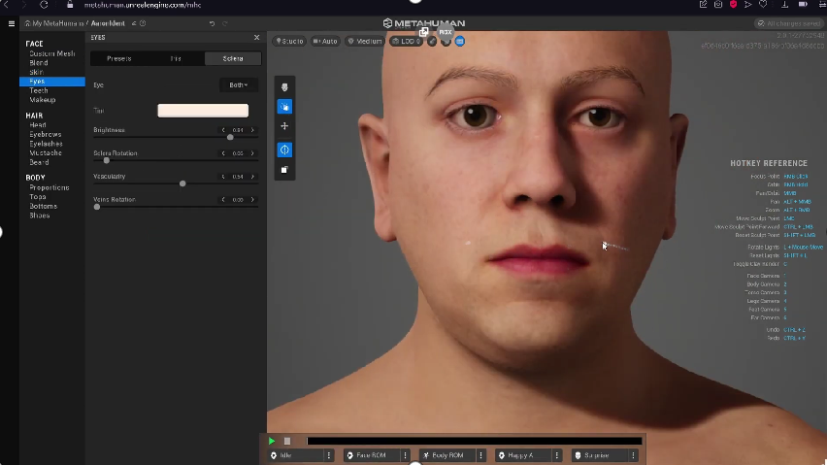Click the play button in the animation bar
The image size is (827, 465).
272,441
